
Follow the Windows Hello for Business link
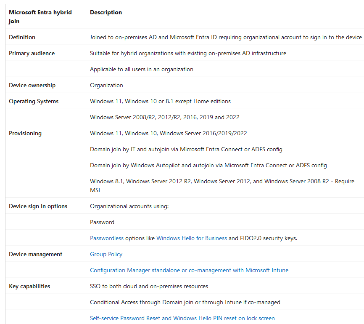[192, 238]
